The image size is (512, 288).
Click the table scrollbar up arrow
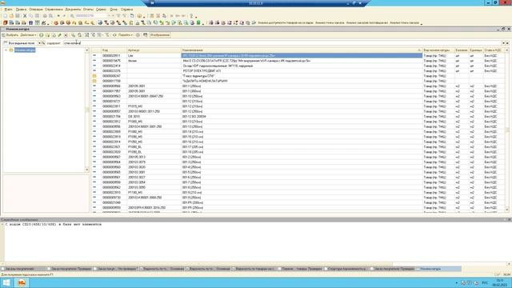[507, 50]
